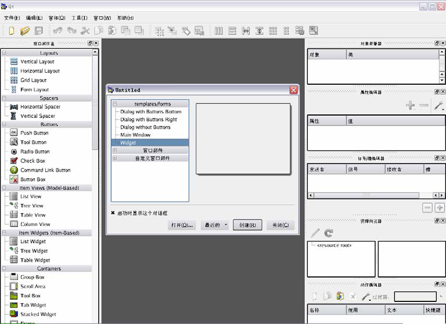Collapse the Layouts category in widget box
Screen dimensions: 446x324
[x=5, y=53]
